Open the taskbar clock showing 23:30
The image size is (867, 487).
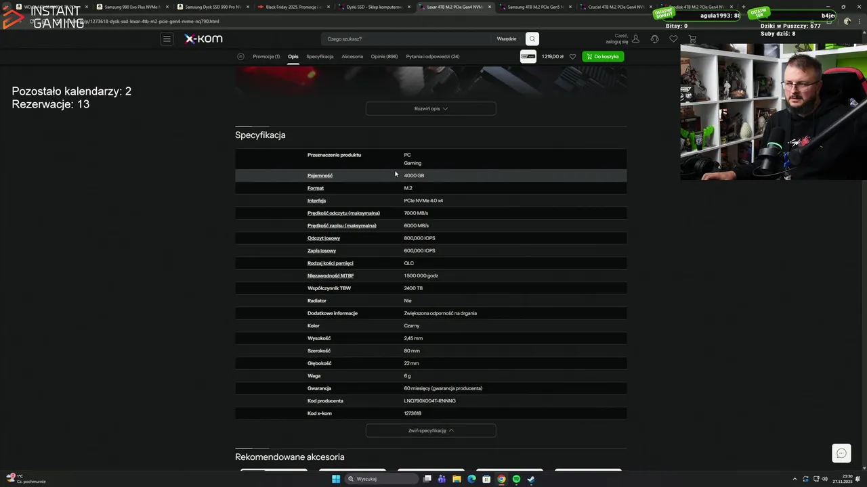tap(843, 479)
